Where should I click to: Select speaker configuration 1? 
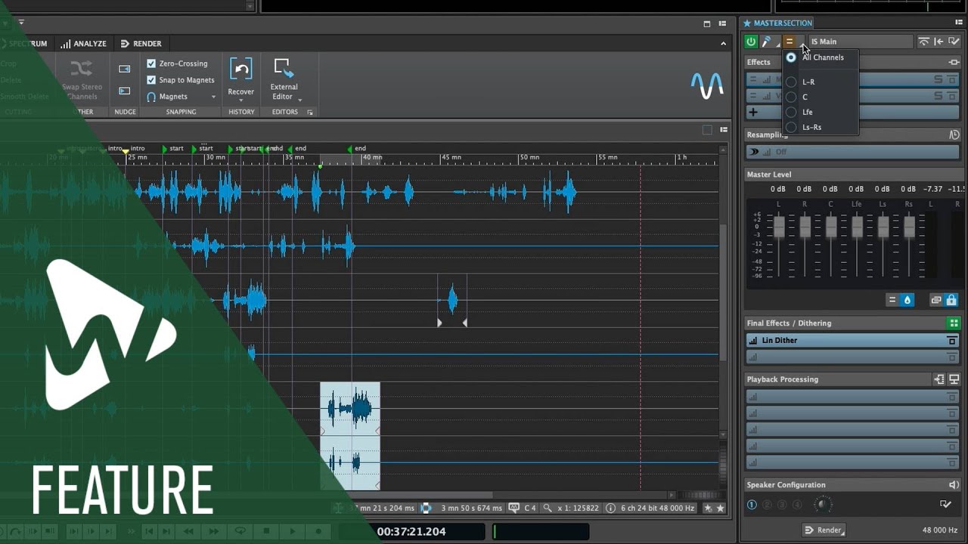click(x=752, y=505)
